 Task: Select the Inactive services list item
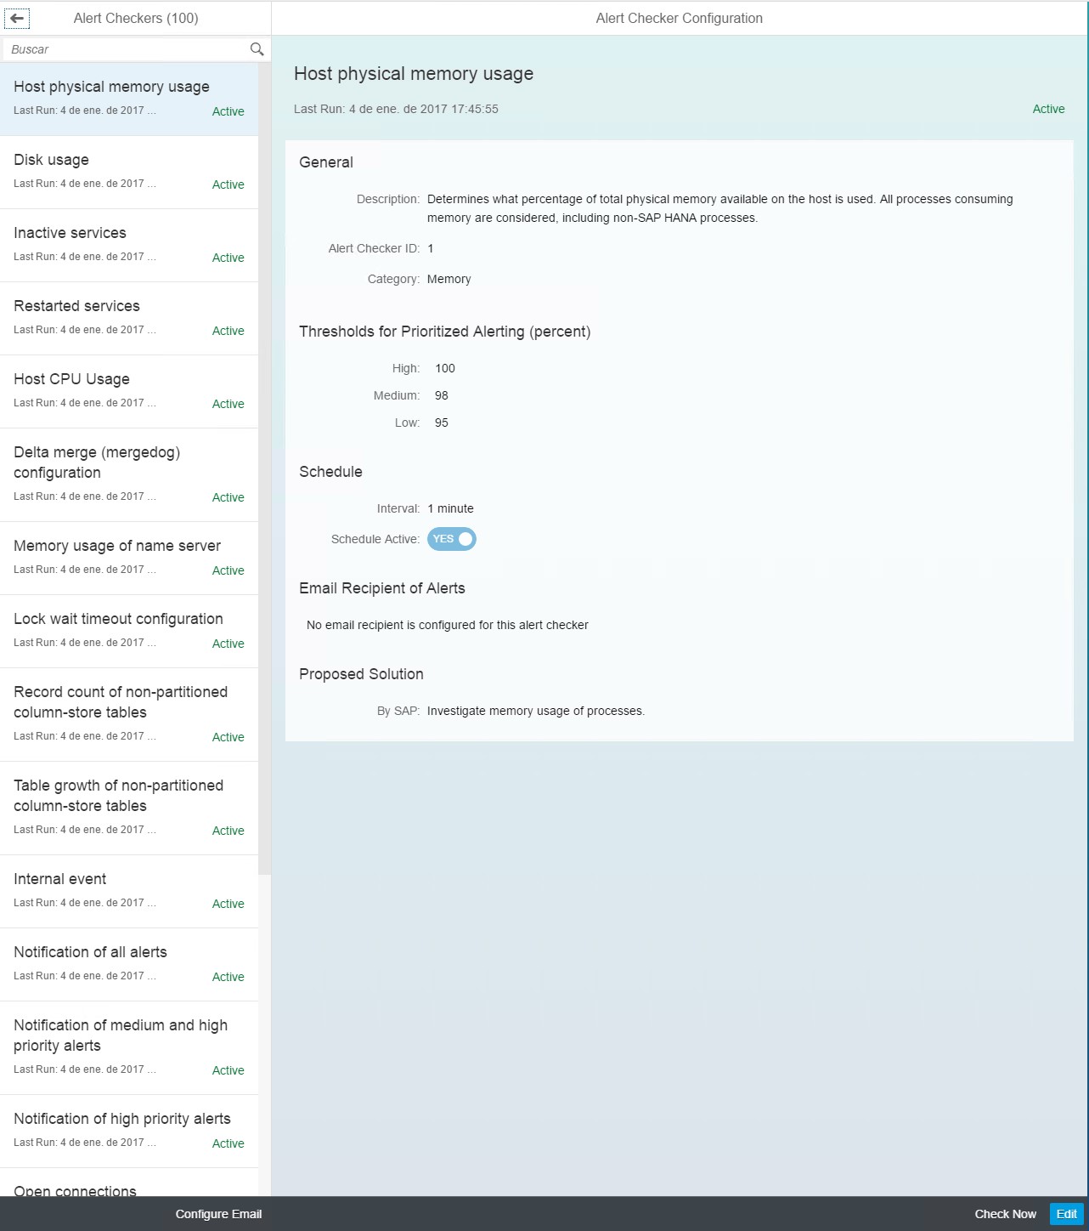(x=129, y=245)
